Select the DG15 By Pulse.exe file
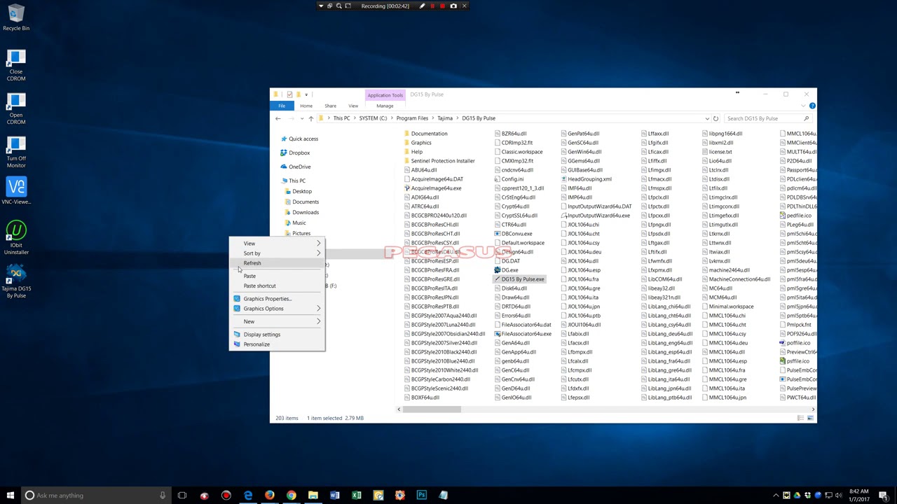This screenshot has width=897, height=504. (519, 279)
